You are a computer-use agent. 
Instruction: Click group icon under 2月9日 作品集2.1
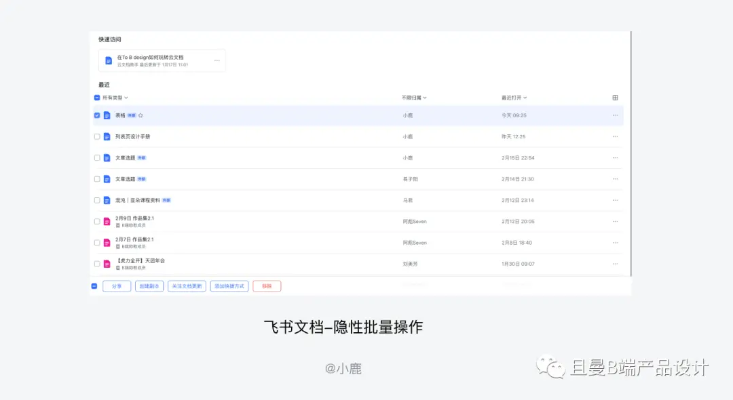coord(118,226)
